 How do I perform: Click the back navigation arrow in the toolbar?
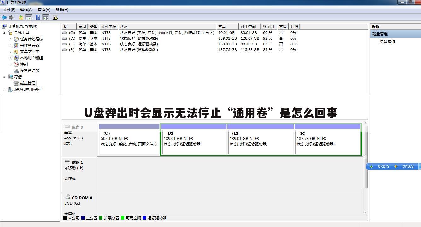tap(3, 17)
